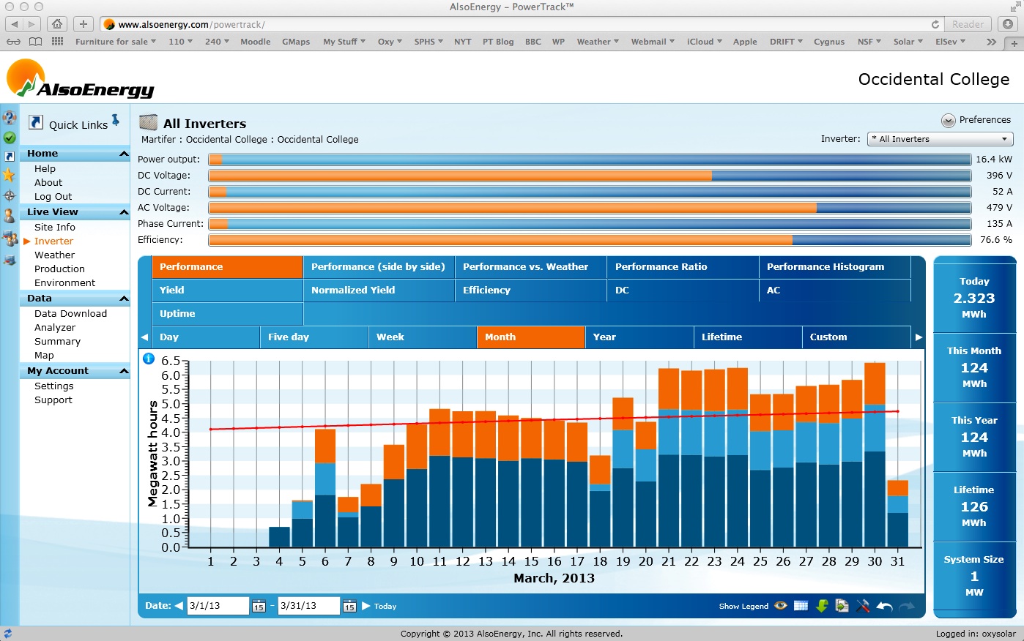The width and height of the screenshot is (1024, 641).
Task: Click the quick links shortcut icon in the left strip
Action: (10, 157)
